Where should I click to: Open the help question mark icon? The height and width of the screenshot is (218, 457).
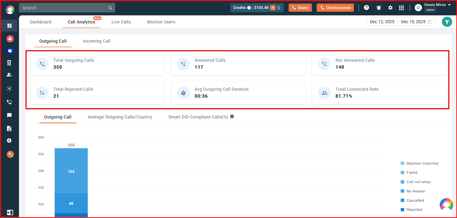coord(366,8)
